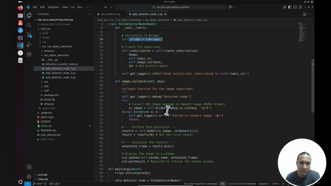This screenshot has height=186, width=331.
Task: Switch to the yolo_detector.py tab
Action: (x=110, y=14)
